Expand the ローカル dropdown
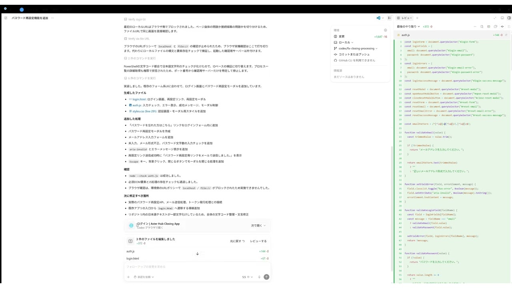Viewport: 512px width, 288px height. pos(344,42)
